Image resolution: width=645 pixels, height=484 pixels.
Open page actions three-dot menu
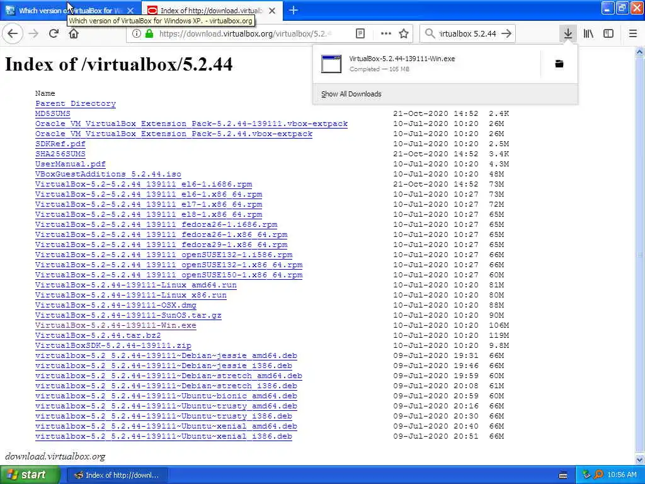click(386, 34)
